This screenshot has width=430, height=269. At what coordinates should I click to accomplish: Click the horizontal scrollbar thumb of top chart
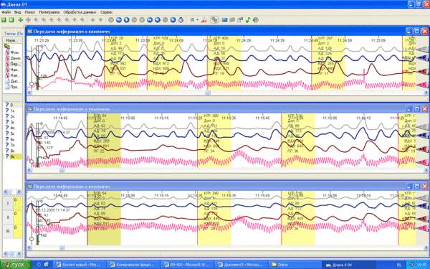(x=208, y=93)
